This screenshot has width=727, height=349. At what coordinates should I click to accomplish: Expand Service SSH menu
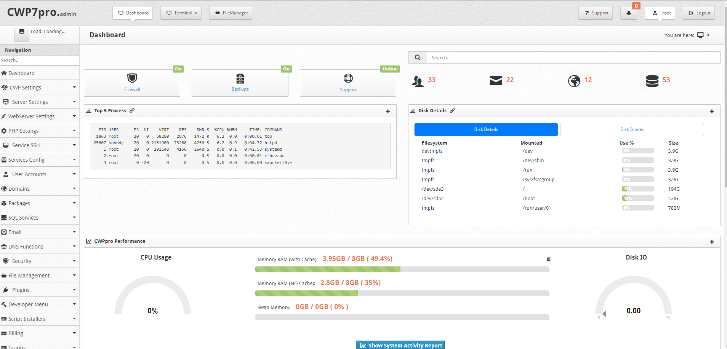coord(40,145)
